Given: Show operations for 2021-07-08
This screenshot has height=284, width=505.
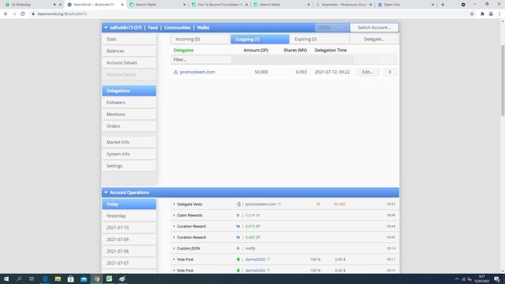Looking at the screenshot, I should click(x=129, y=251).
